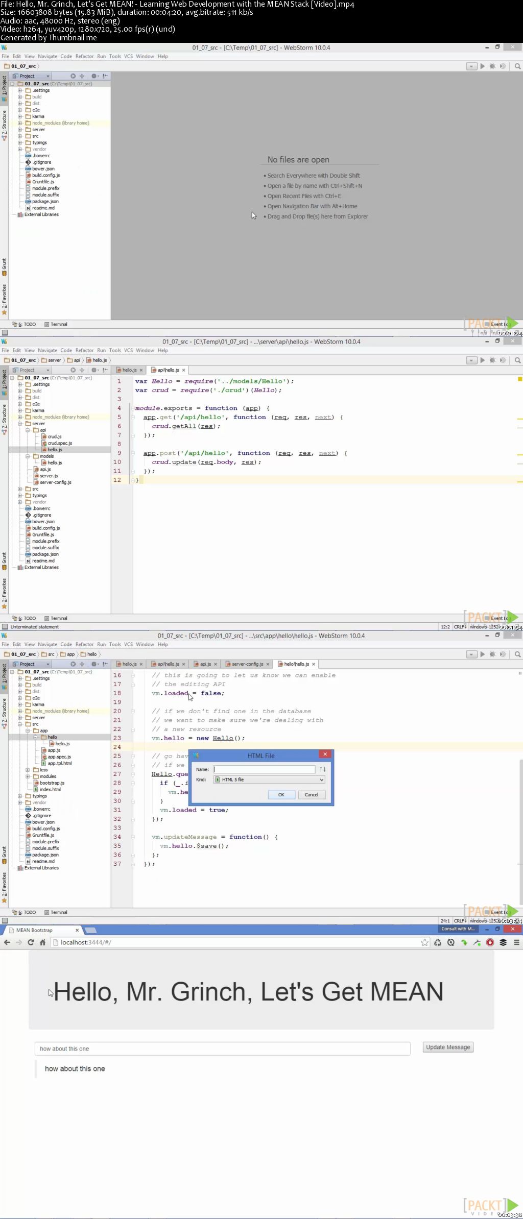Close the api.js editor tab
The image size is (523, 1219).
tap(216, 664)
